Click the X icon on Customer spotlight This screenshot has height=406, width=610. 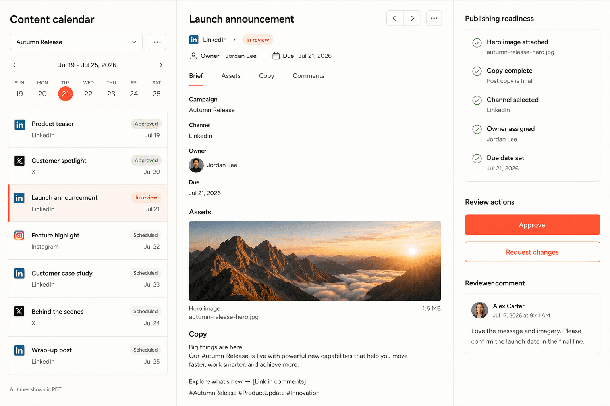tap(19, 161)
